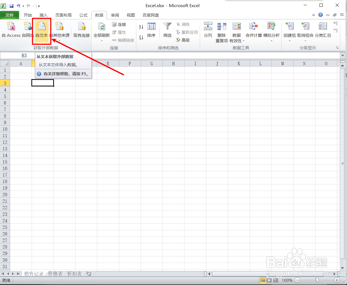Save workbook from quick access toolbar
347x285 pixels.
(11, 6)
